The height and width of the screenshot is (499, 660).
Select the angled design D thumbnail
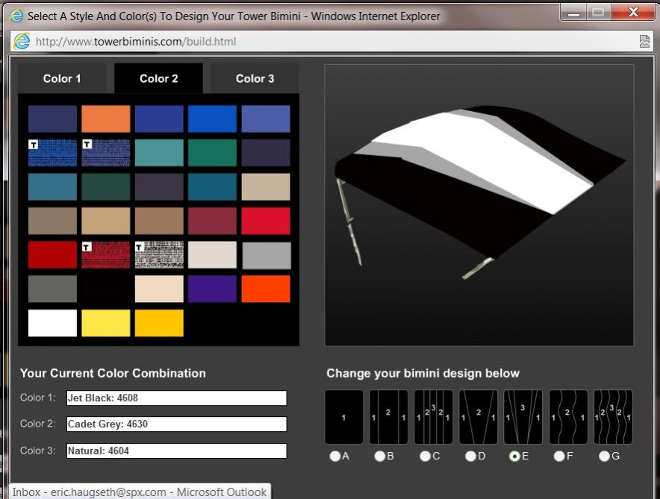point(479,417)
